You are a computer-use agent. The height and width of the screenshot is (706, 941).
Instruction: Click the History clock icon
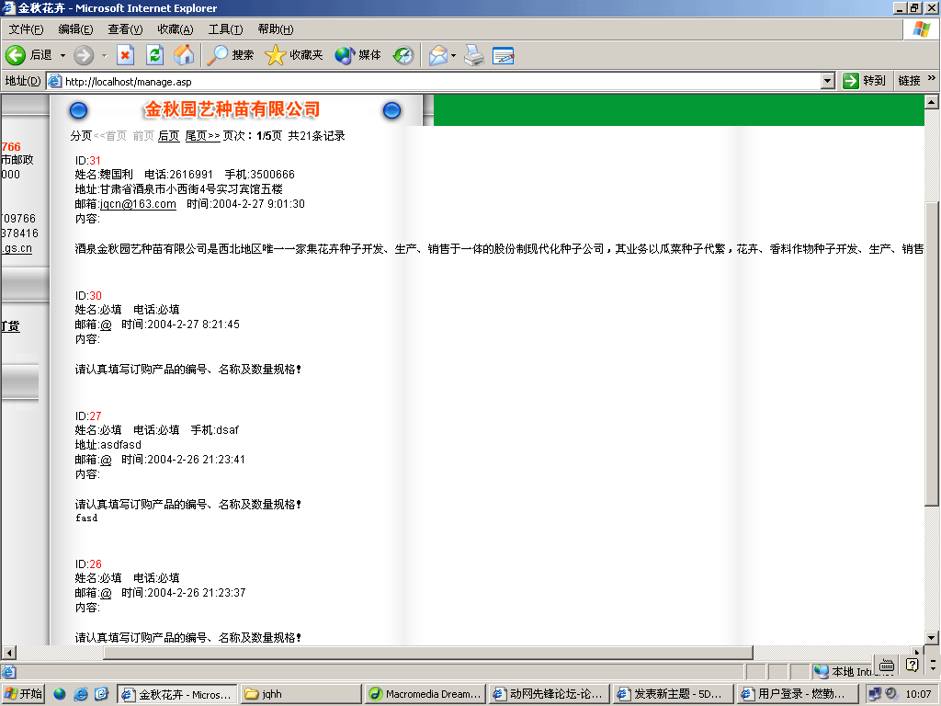pyautogui.click(x=403, y=55)
